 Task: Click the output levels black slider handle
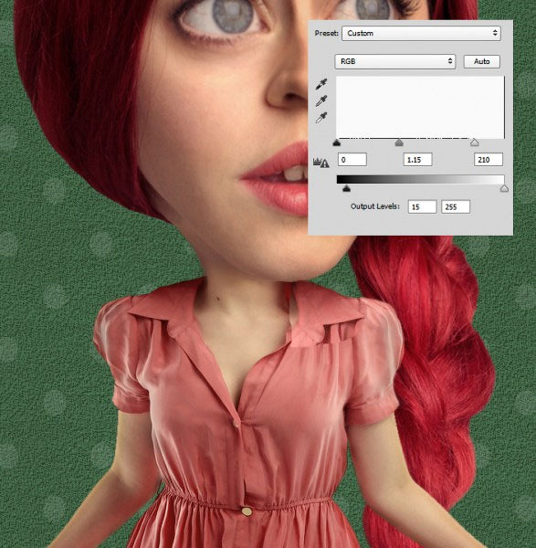click(346, 189)
